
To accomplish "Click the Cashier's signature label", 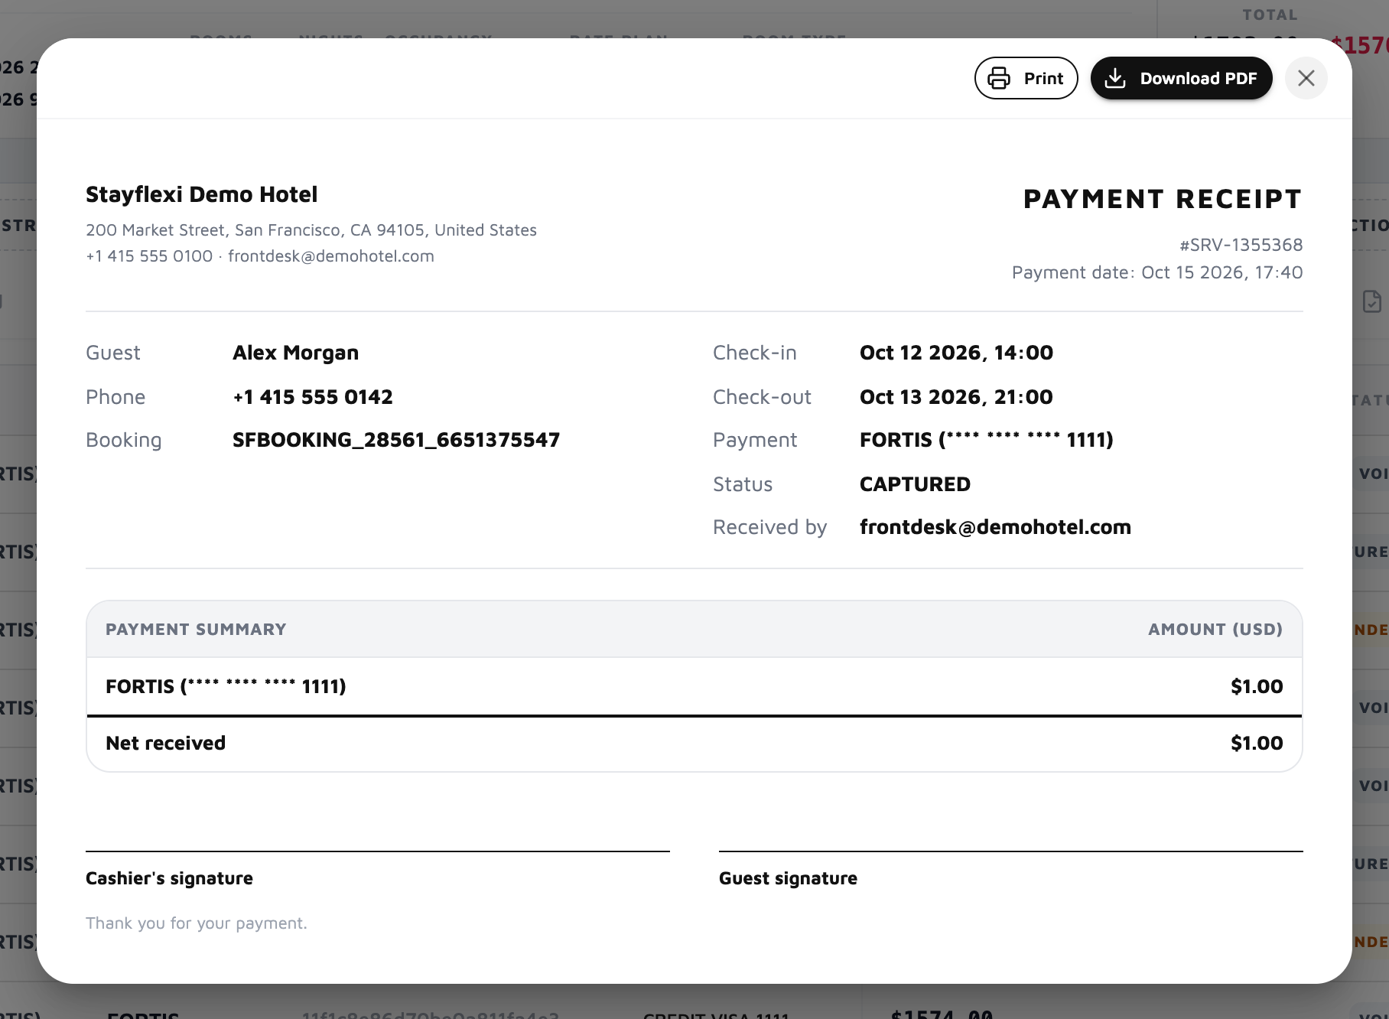I will click(x=169, y=878).
